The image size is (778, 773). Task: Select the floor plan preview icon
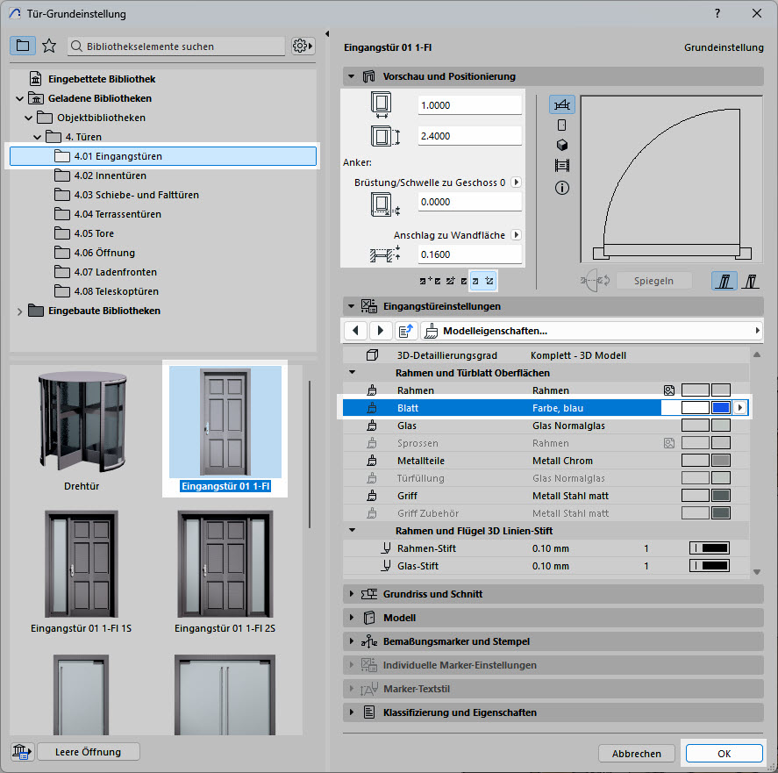coord(562,105)
